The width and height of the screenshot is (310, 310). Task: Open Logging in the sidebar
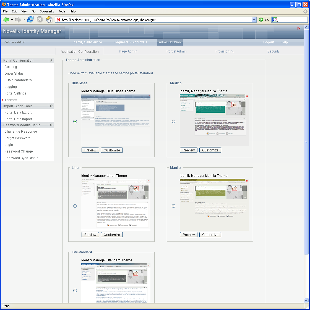point(11,86)
